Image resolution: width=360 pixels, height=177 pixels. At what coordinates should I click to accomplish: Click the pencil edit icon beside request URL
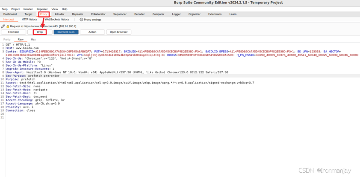pos(3,26)
